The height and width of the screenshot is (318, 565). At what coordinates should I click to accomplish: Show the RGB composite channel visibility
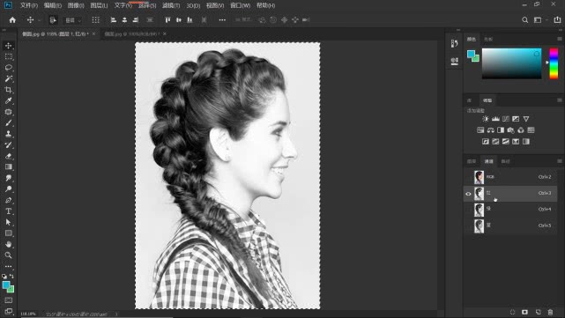[468, 177]
